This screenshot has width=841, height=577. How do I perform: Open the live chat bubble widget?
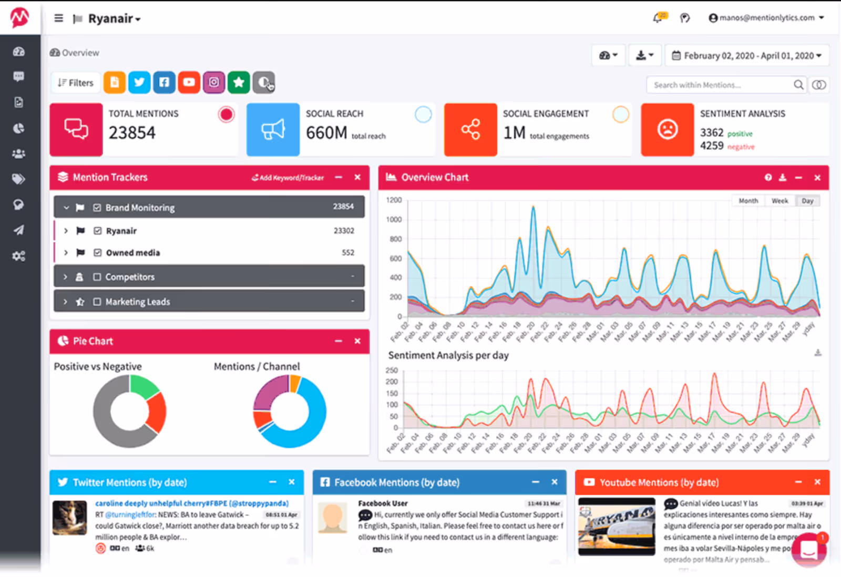click(x=808, y=550)
